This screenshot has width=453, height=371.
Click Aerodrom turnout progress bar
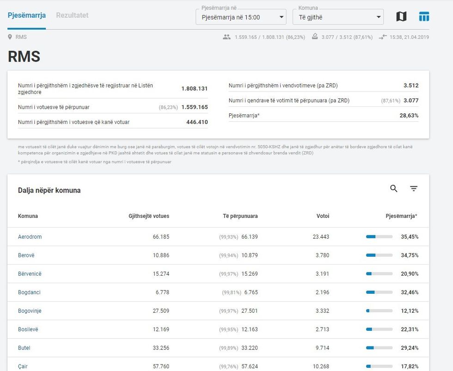point(379,237)
